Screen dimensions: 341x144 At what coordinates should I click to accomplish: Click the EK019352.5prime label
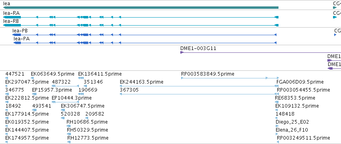coord(27,122)
